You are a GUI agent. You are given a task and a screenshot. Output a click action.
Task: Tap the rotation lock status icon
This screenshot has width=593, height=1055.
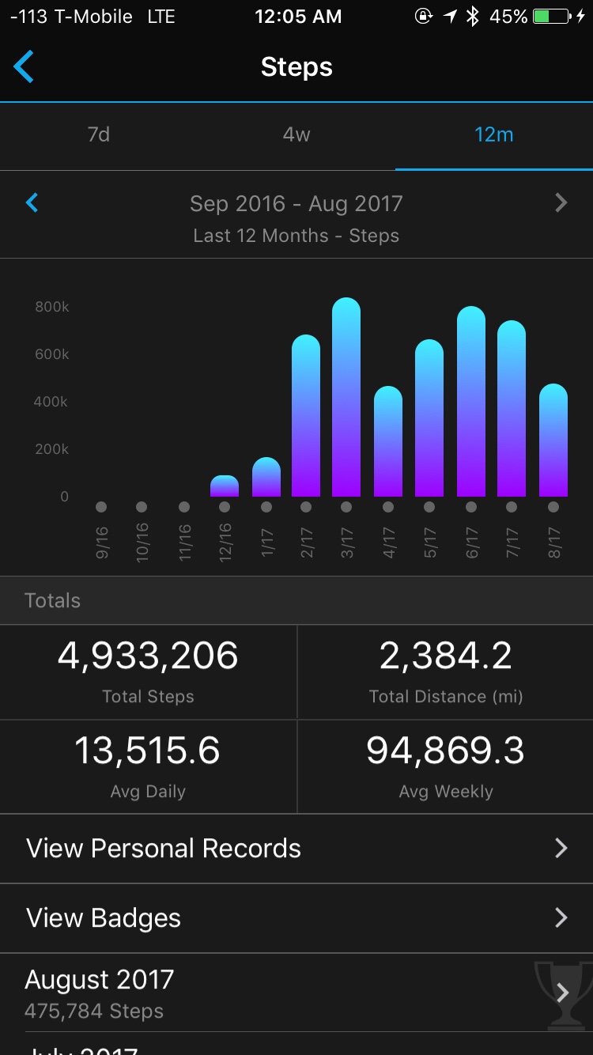coord(424,17)
